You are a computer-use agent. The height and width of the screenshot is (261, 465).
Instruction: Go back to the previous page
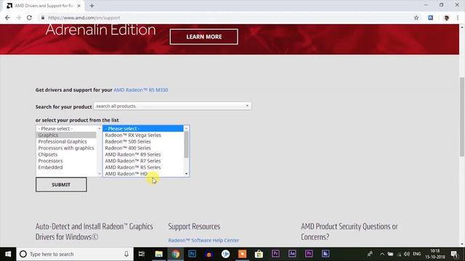(x=7, y=17)
